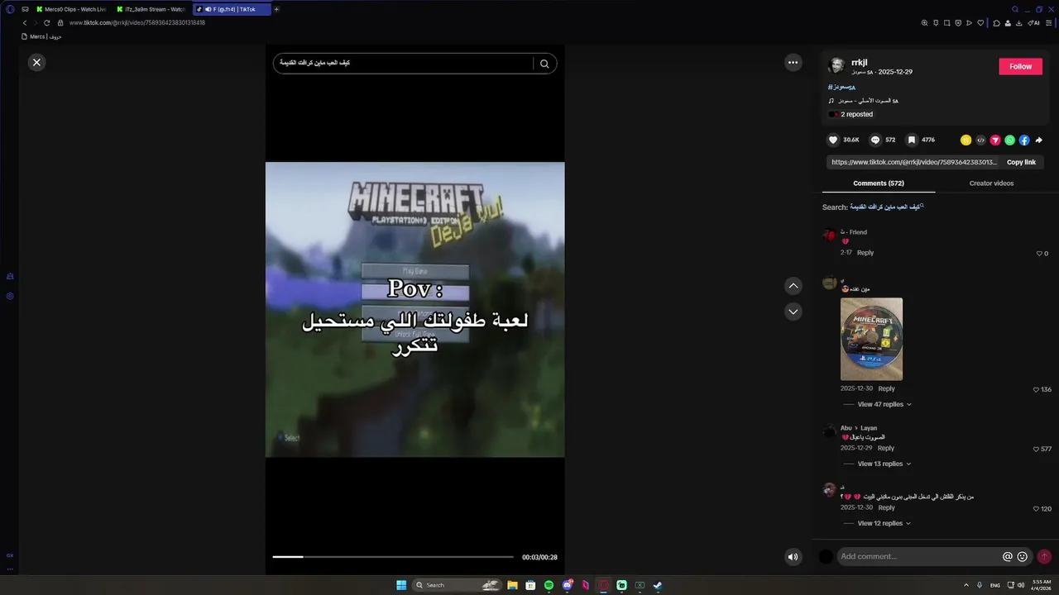The image size is (1059, 595).
Task: Like the comment with 577 likes
Action: tap(1036, 449)
